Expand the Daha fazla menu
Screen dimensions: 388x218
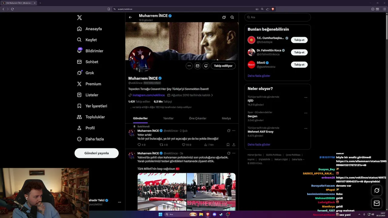pos(90,139)
